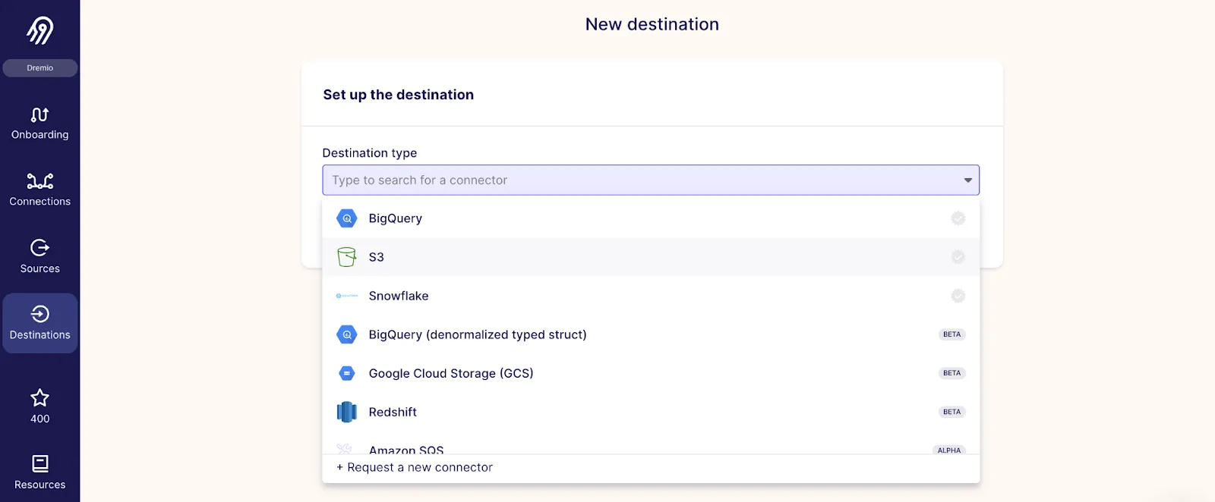This screenshot has height=502, width=1215.
Task: Click the BigQuery hexagon icon
Action: point(347,218)
